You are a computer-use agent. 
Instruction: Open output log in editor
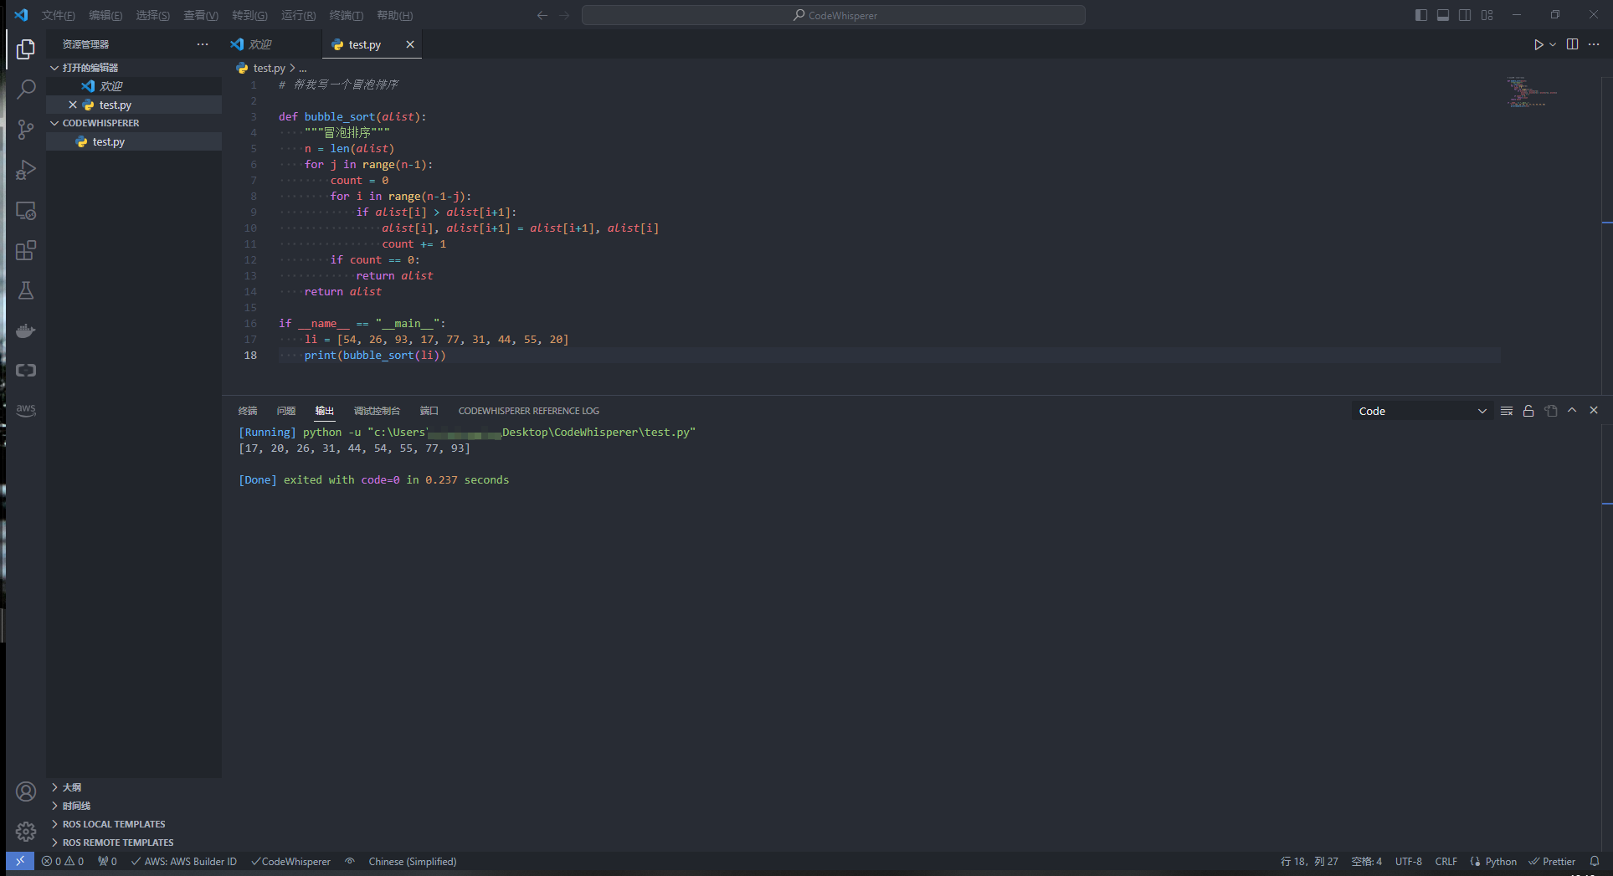pyautogui.click(x=1551, y=411)
